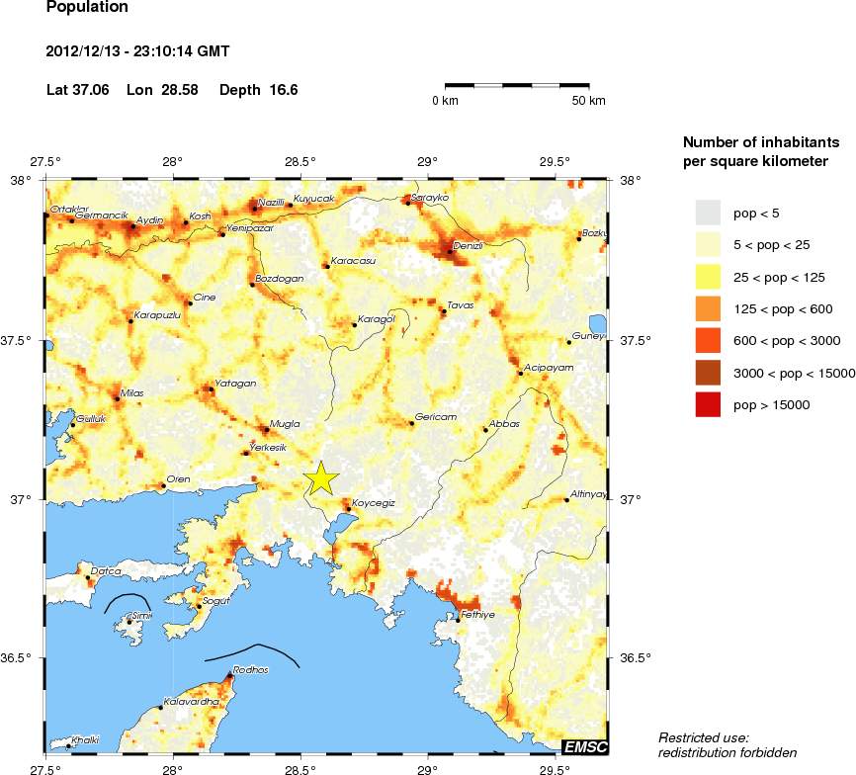
Task: Click the yellow star epicenter marker
Action: (x=321, y=477)
